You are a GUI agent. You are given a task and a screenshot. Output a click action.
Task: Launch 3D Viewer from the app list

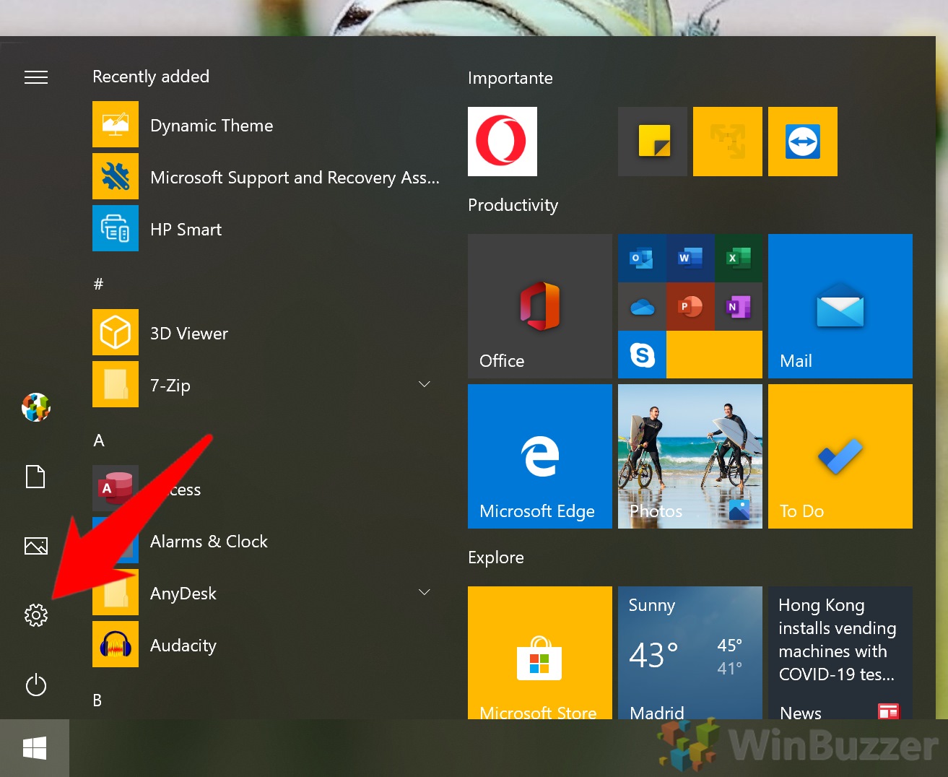[x=266, y=333]
